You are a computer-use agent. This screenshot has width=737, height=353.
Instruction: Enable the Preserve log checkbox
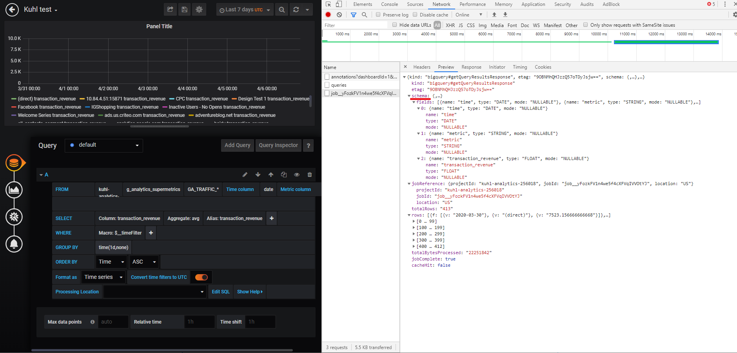point(379,15)
